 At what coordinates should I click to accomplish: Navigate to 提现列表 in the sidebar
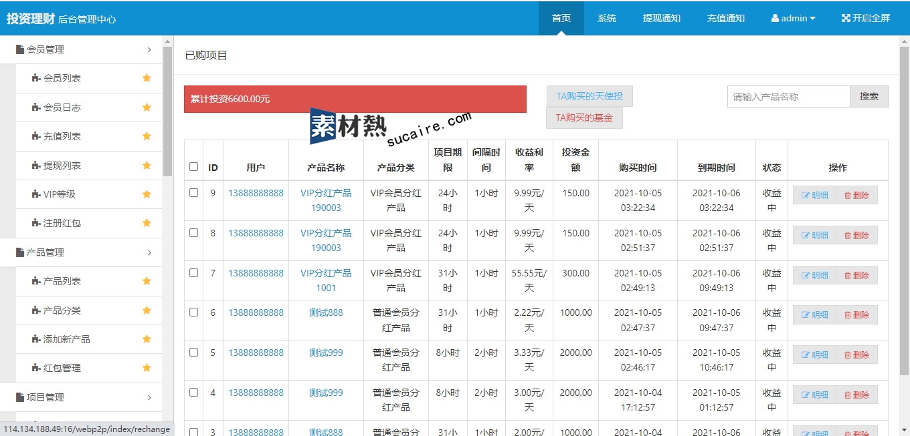pos(62,166)
